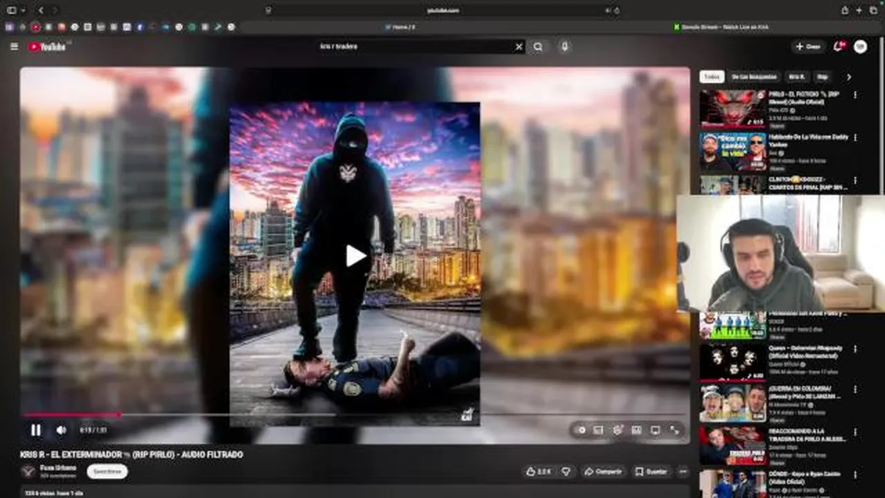Clear the YouTube search box text
This screenshot has width=885, height=498.
pos(519,46)
